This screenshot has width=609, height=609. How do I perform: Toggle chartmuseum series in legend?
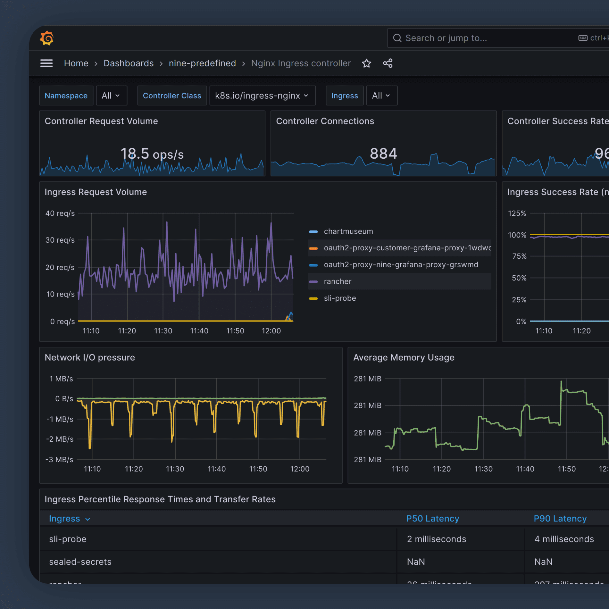coord(348,231)
